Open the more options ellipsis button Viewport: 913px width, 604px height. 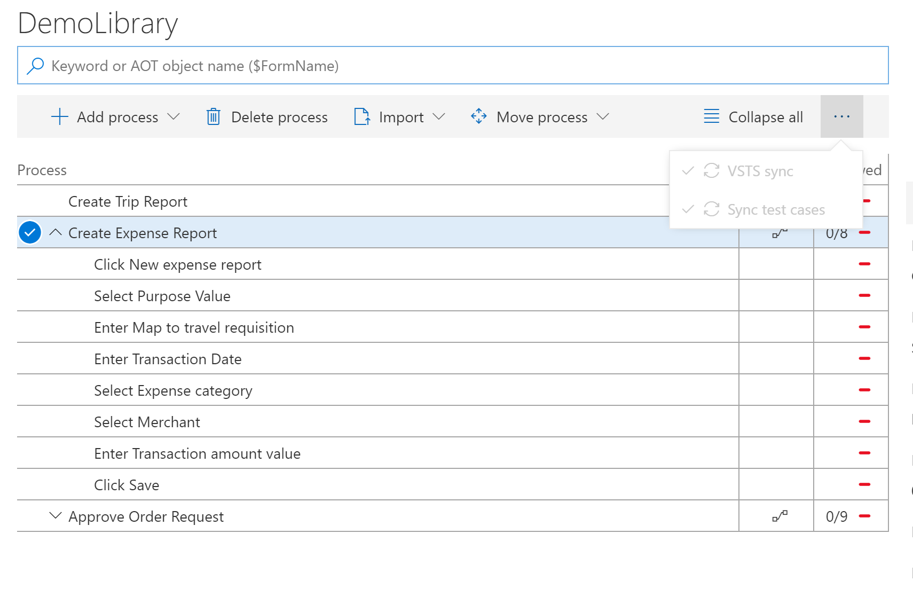tap(841, 116)
